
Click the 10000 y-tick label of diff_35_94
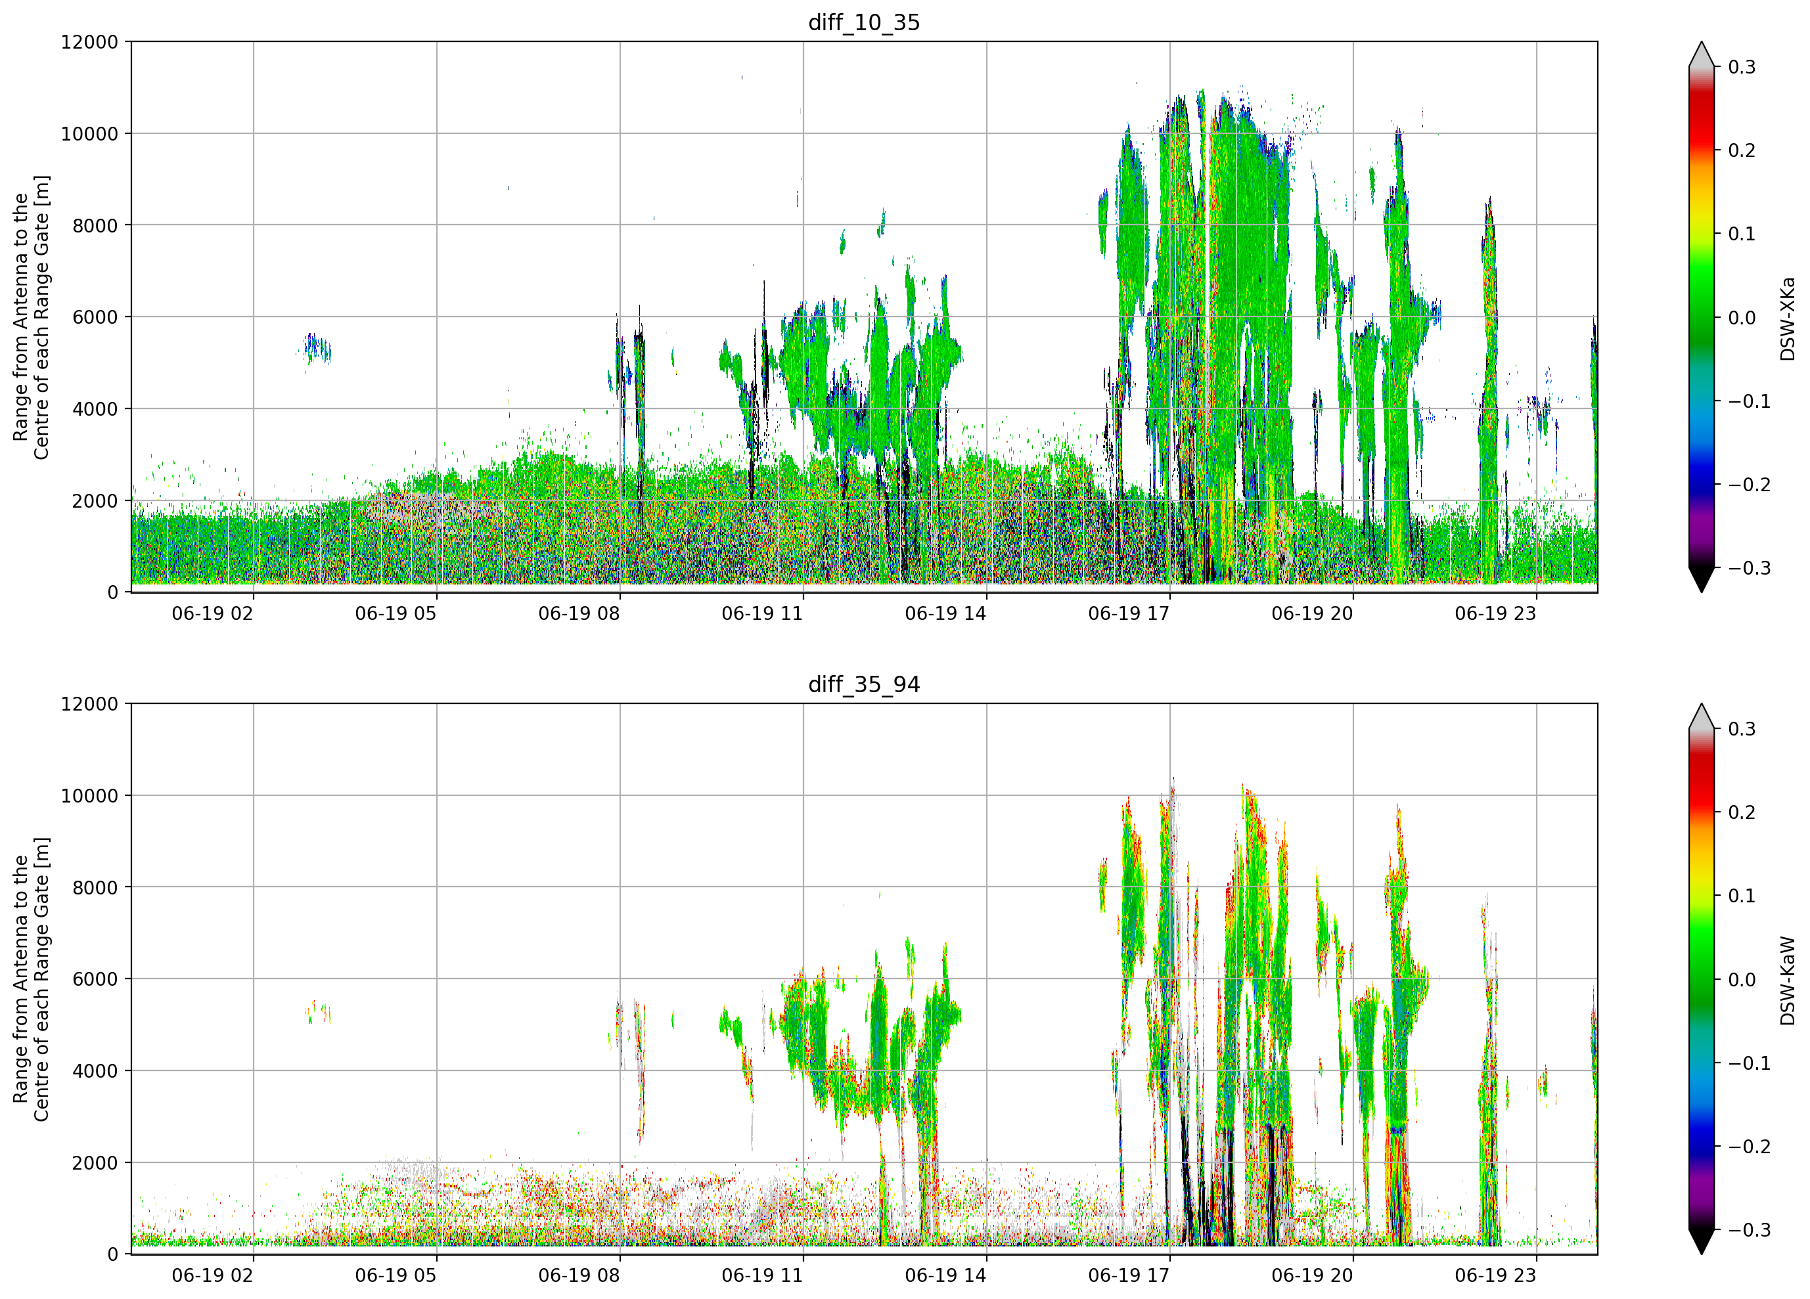[89, 795]
